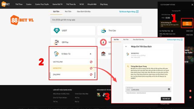
Task: Switch to main Giao Dịch Gần Đây tab
Action: 84,12
